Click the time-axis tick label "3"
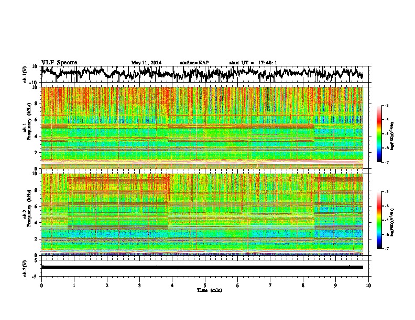Screen dimensions: 415x320 140,285
